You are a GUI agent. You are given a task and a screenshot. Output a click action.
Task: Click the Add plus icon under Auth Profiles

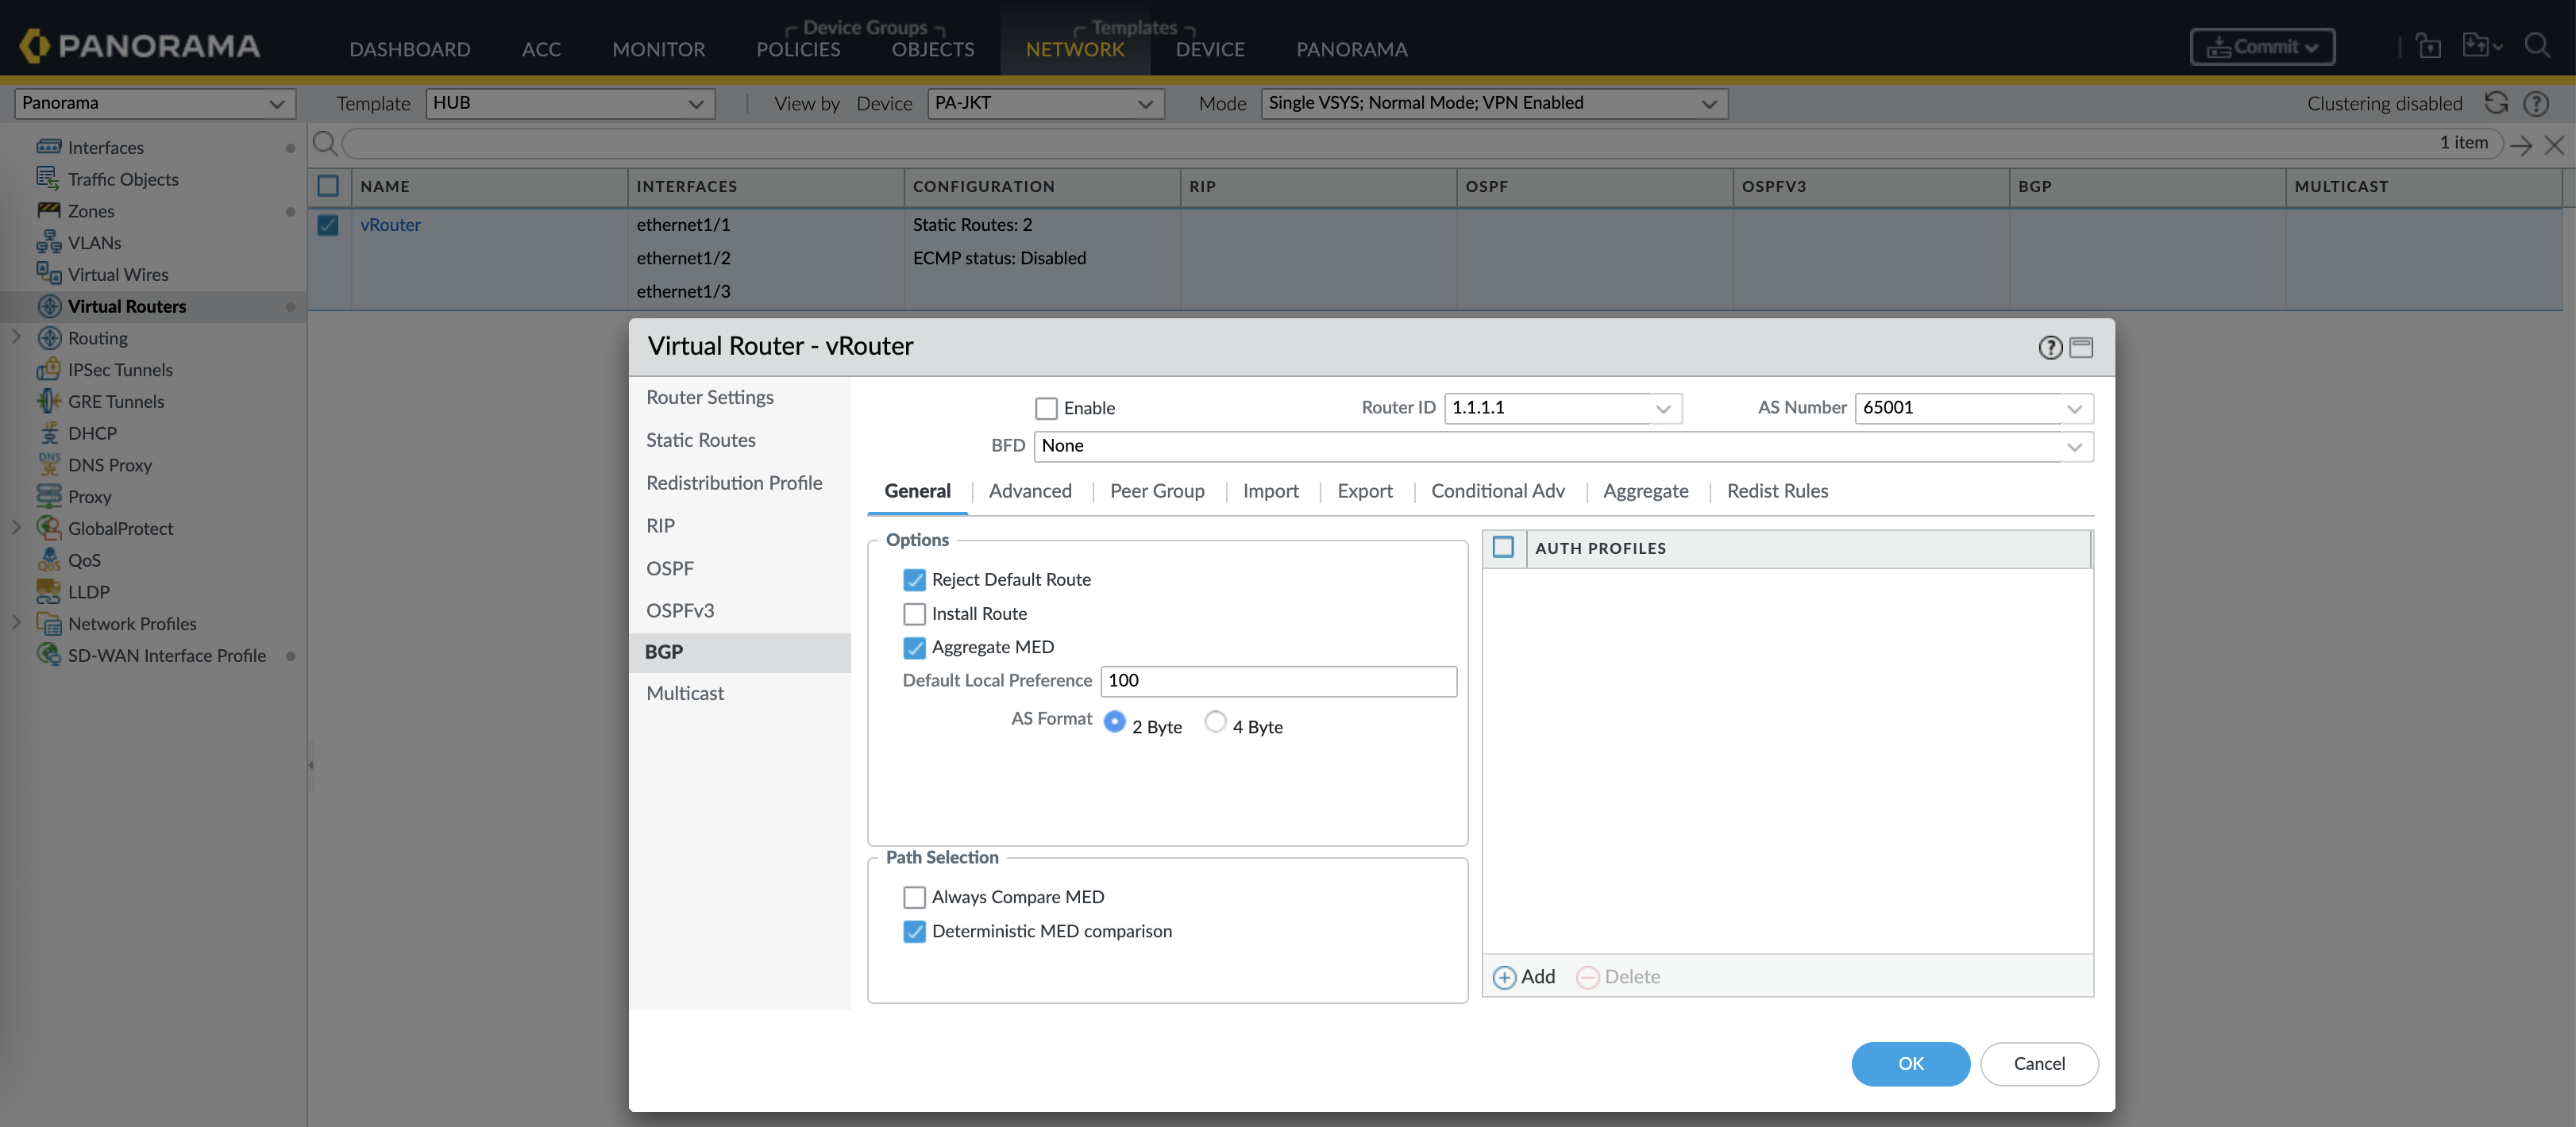pos(1504,977)
